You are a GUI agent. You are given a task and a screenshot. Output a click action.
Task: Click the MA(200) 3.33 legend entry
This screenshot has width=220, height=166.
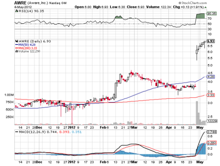26,48
